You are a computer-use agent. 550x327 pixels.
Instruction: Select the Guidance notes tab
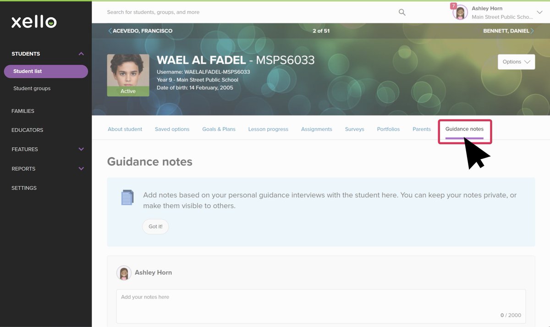click(x=464, y=130)
